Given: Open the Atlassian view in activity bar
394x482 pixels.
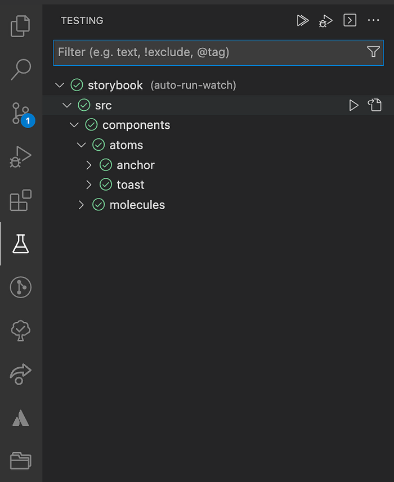Looking at the screenshot, I should (x=21, y=418).
